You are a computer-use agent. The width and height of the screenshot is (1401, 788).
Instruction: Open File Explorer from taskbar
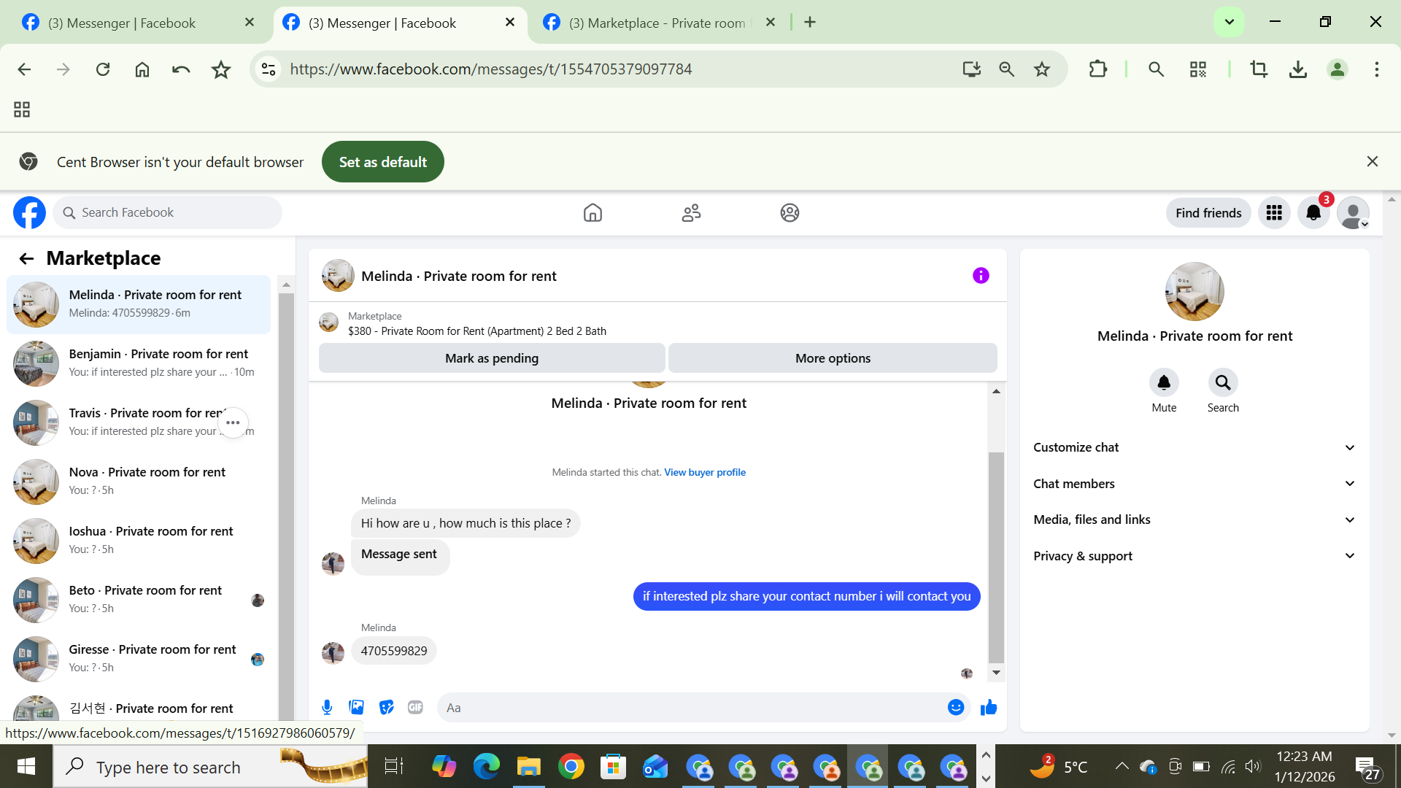coord(528,766)
